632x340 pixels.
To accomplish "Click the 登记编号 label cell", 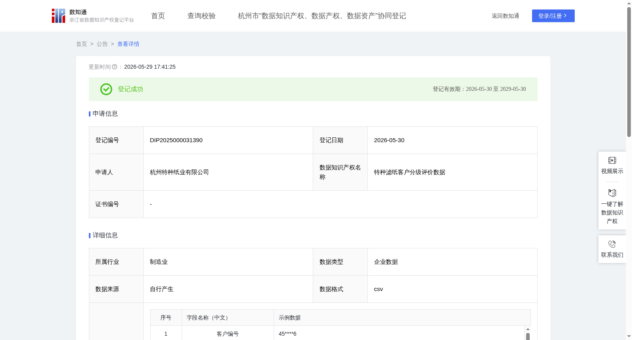I will (x=116, y=140).
